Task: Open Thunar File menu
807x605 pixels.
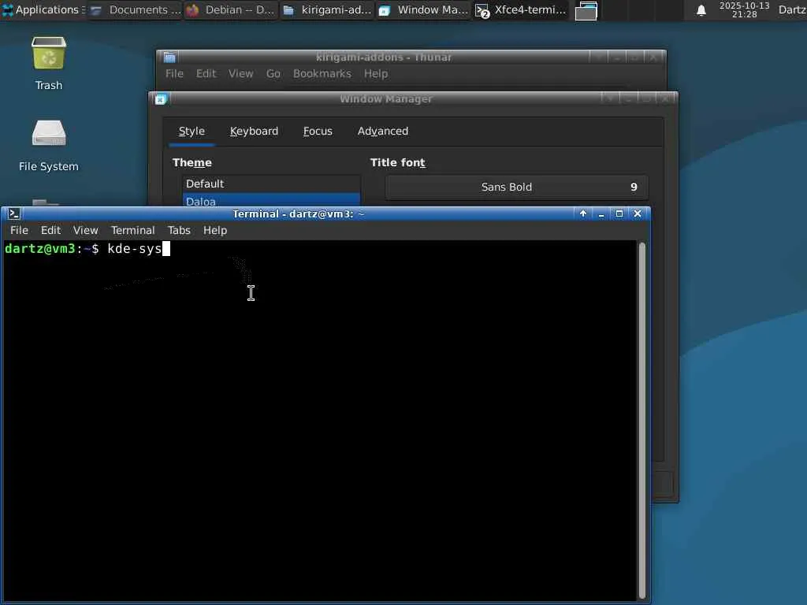Action: pyautogui.click(x=174, y=73)
